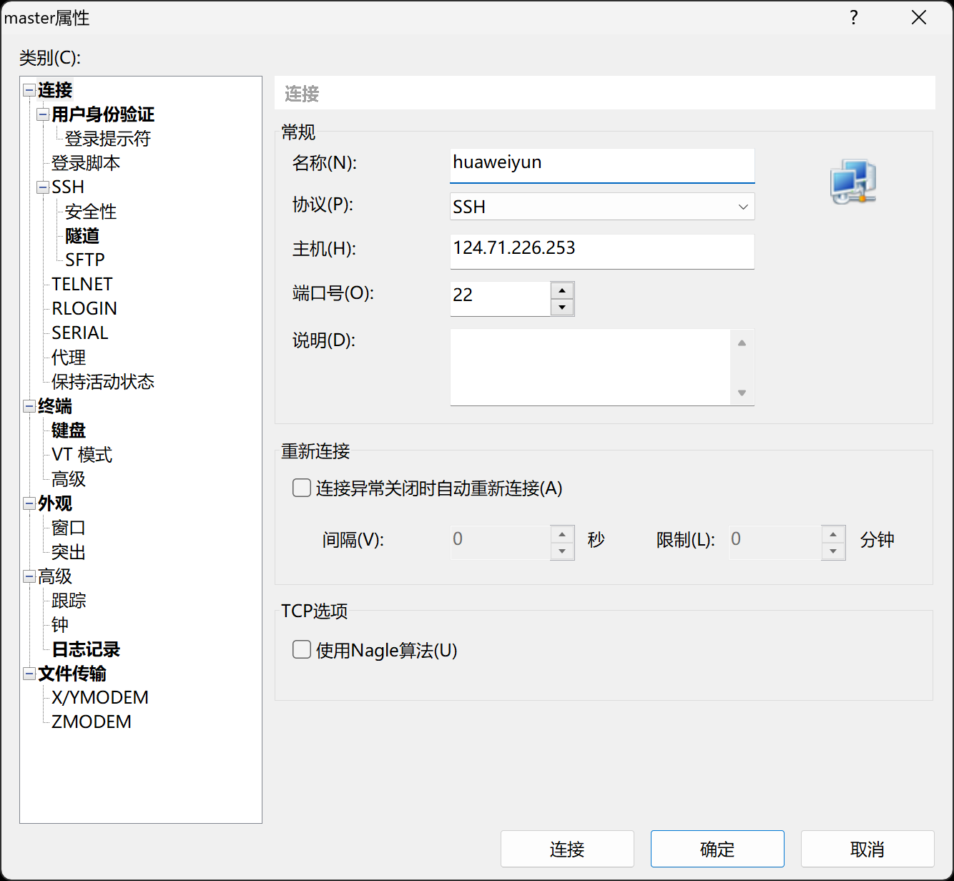This screenshot has width=954, height=881.
Task: Select 保持活动状态 in the tree
Action: tap(103, 382)
